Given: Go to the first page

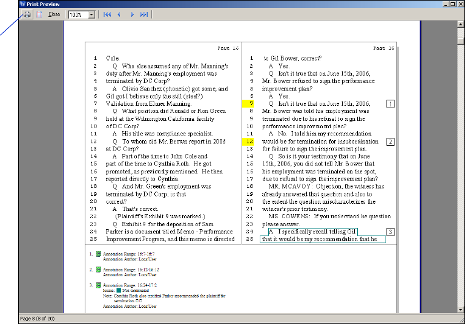Looking at the screenshot, I should pos(107,14).
